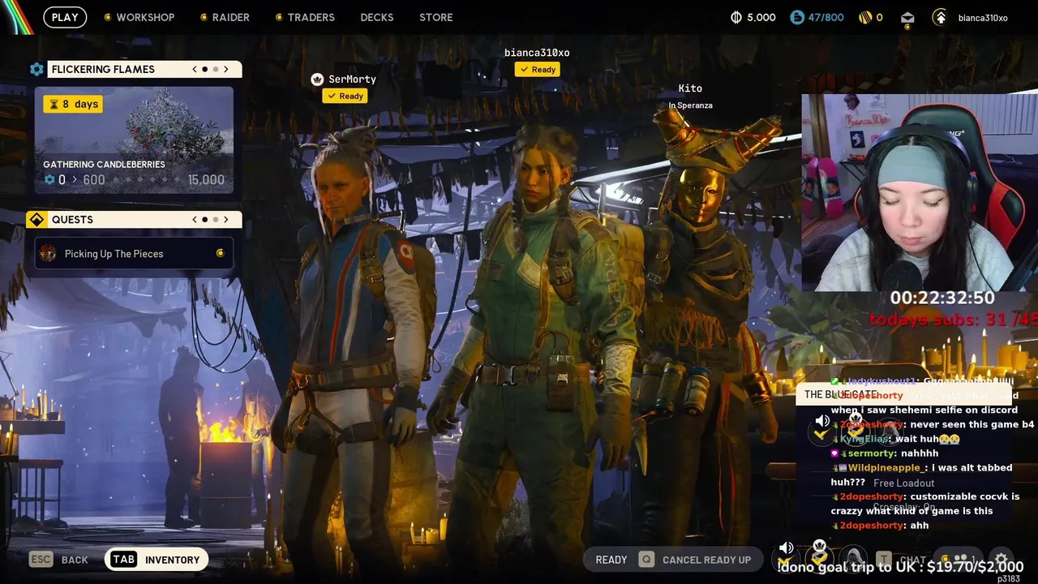Open the RAIDER tab
1038x584 pixels.
[230, 17]
